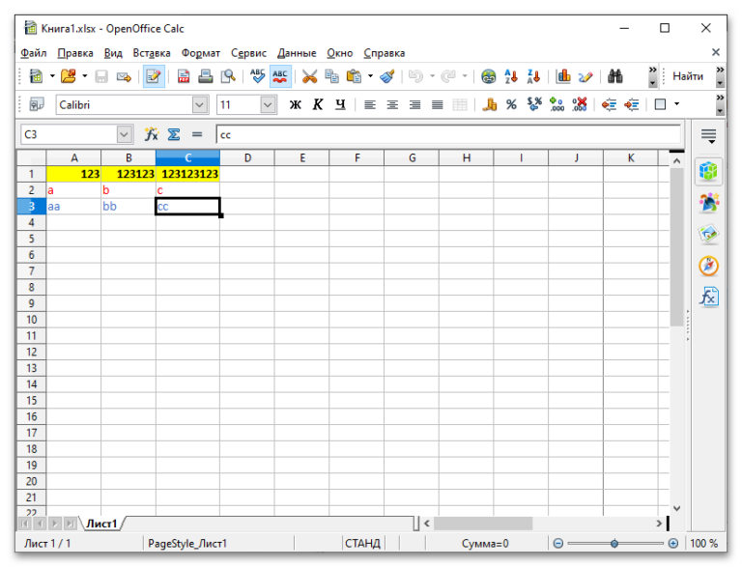742x567 pixels.
Task: Sort Descending Z-A icon
Action: click(x=533, y=76)
